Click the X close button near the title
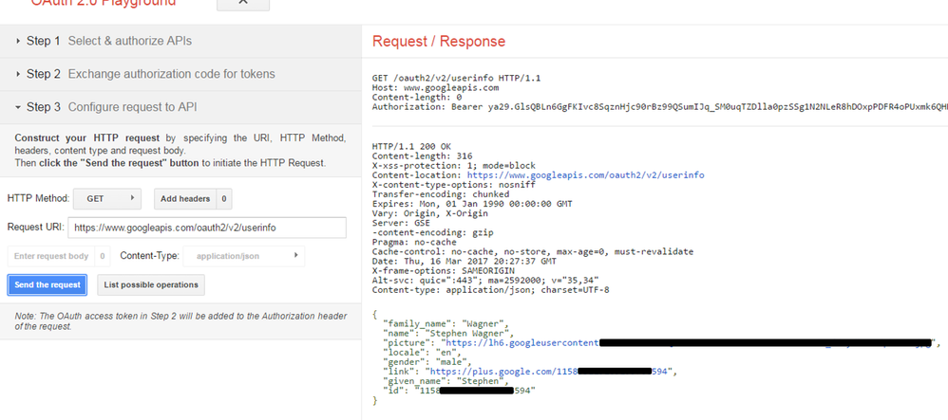The image size is (948, 420). (x=242, y=3)
